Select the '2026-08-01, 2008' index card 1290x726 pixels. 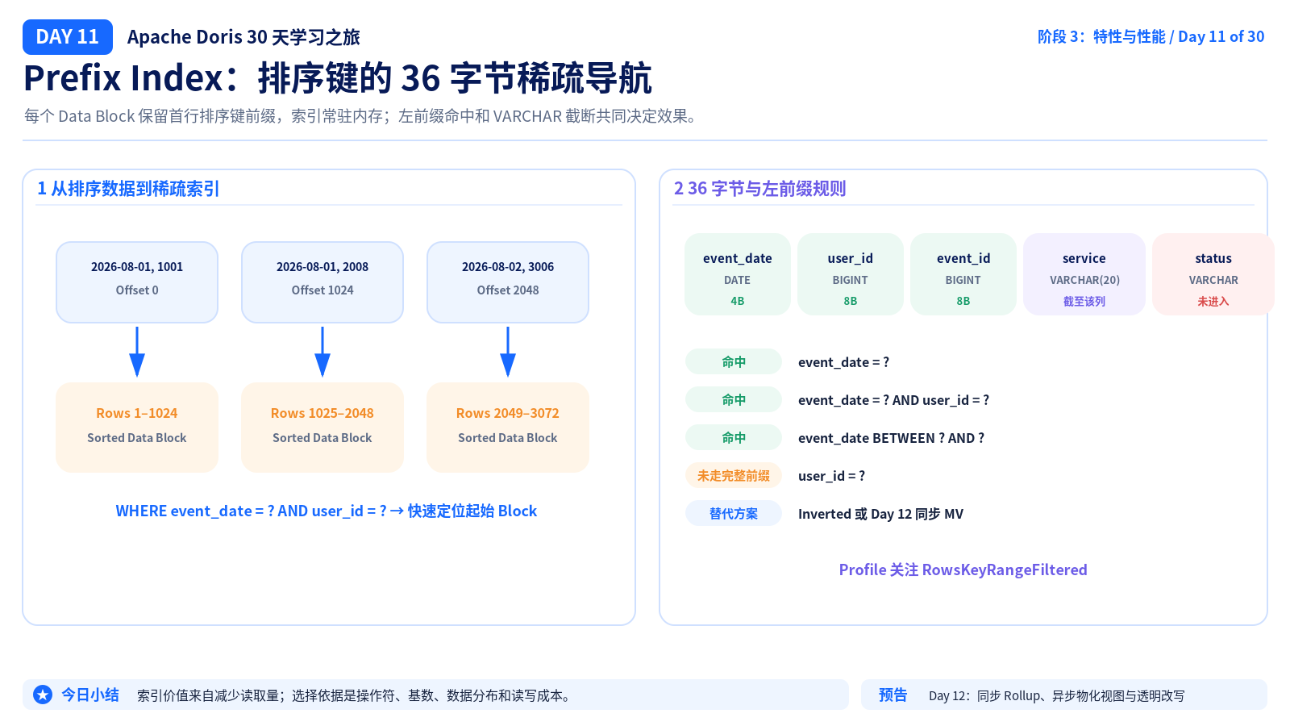click(322, 282)
